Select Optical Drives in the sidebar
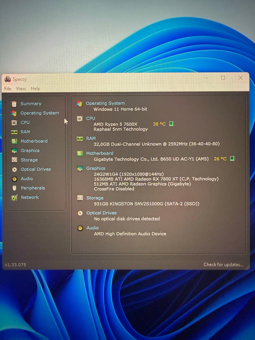Image resolution: width=255 pixels, height=340 pixels. (36, 169)
